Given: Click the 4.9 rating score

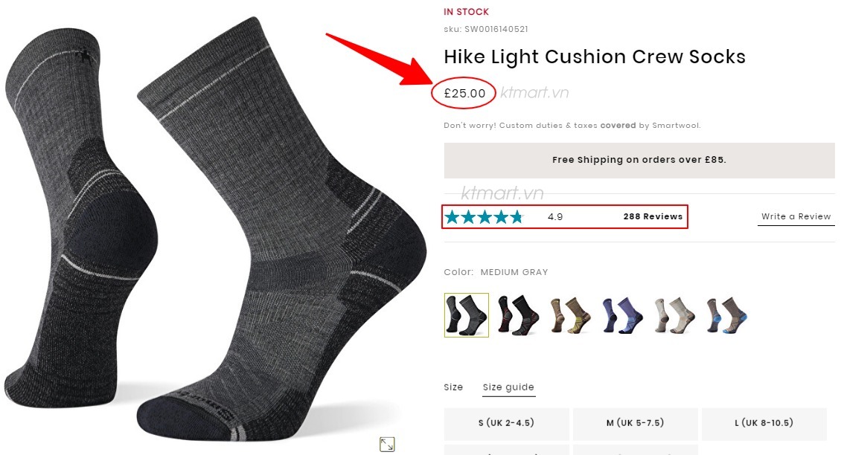Looking at the screenshot, I should (555, 217).
